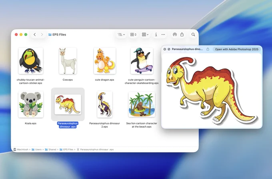
Task: Go back with the left chevron button
Action: pyautogui.click(x=35, y=34)
